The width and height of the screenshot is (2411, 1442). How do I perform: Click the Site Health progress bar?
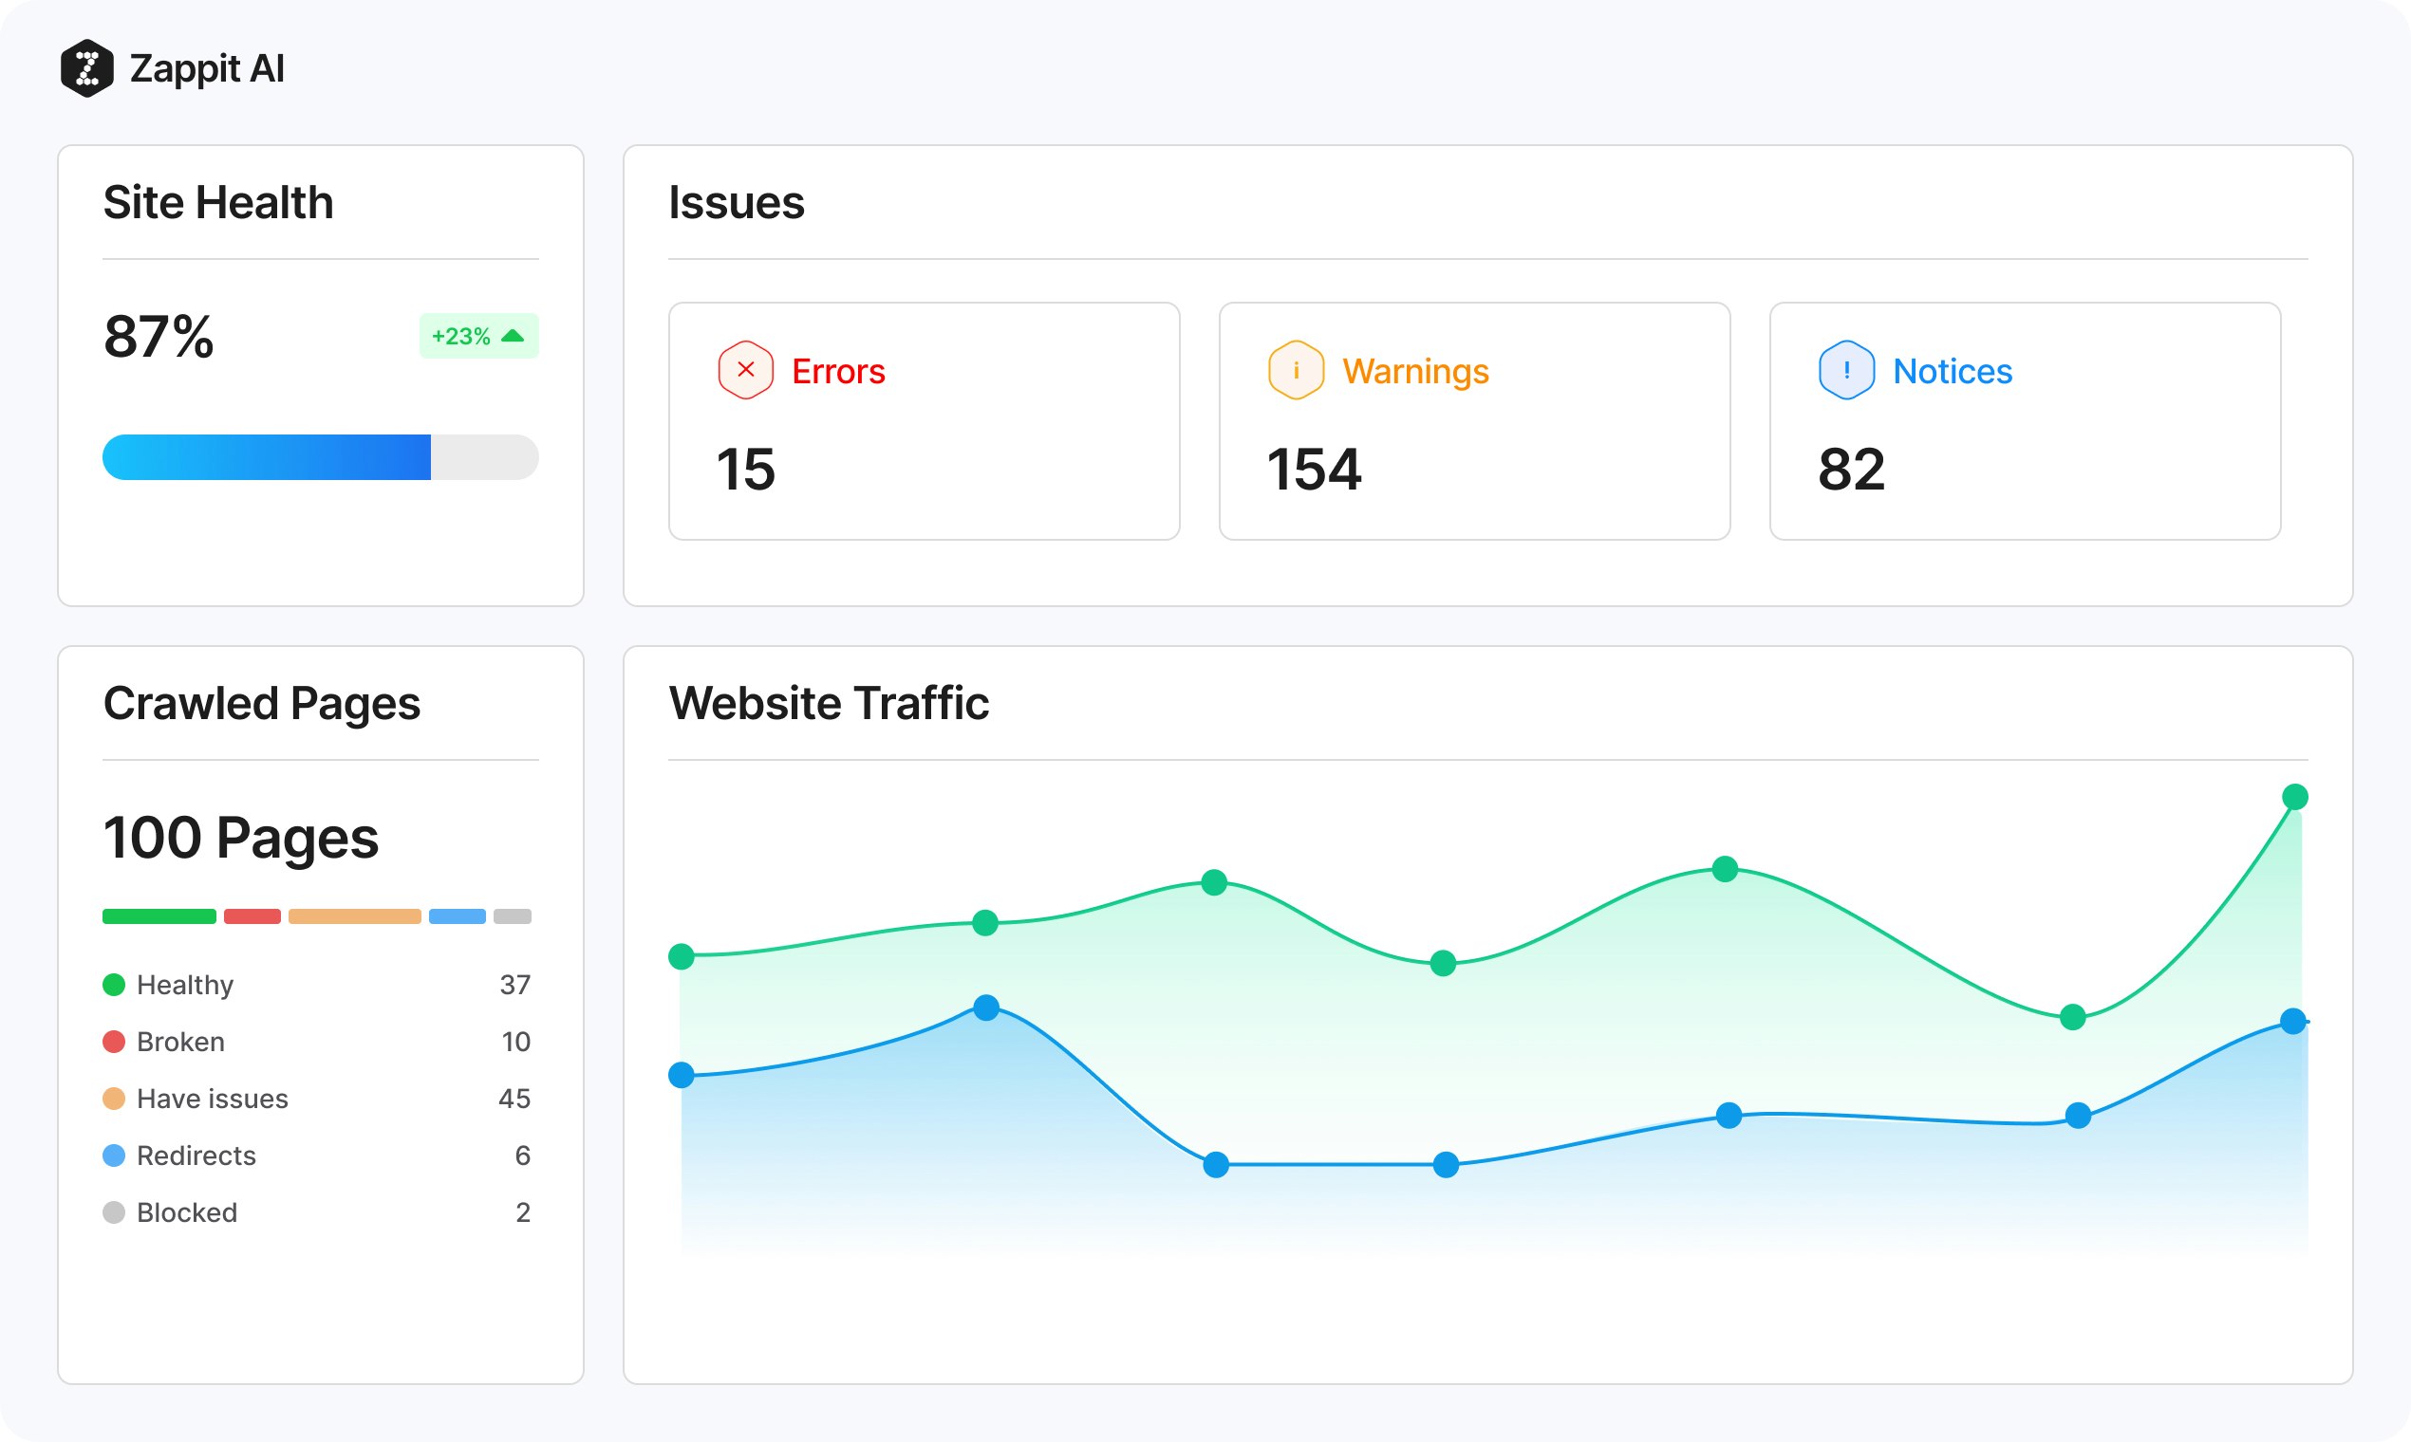[320, 456]
